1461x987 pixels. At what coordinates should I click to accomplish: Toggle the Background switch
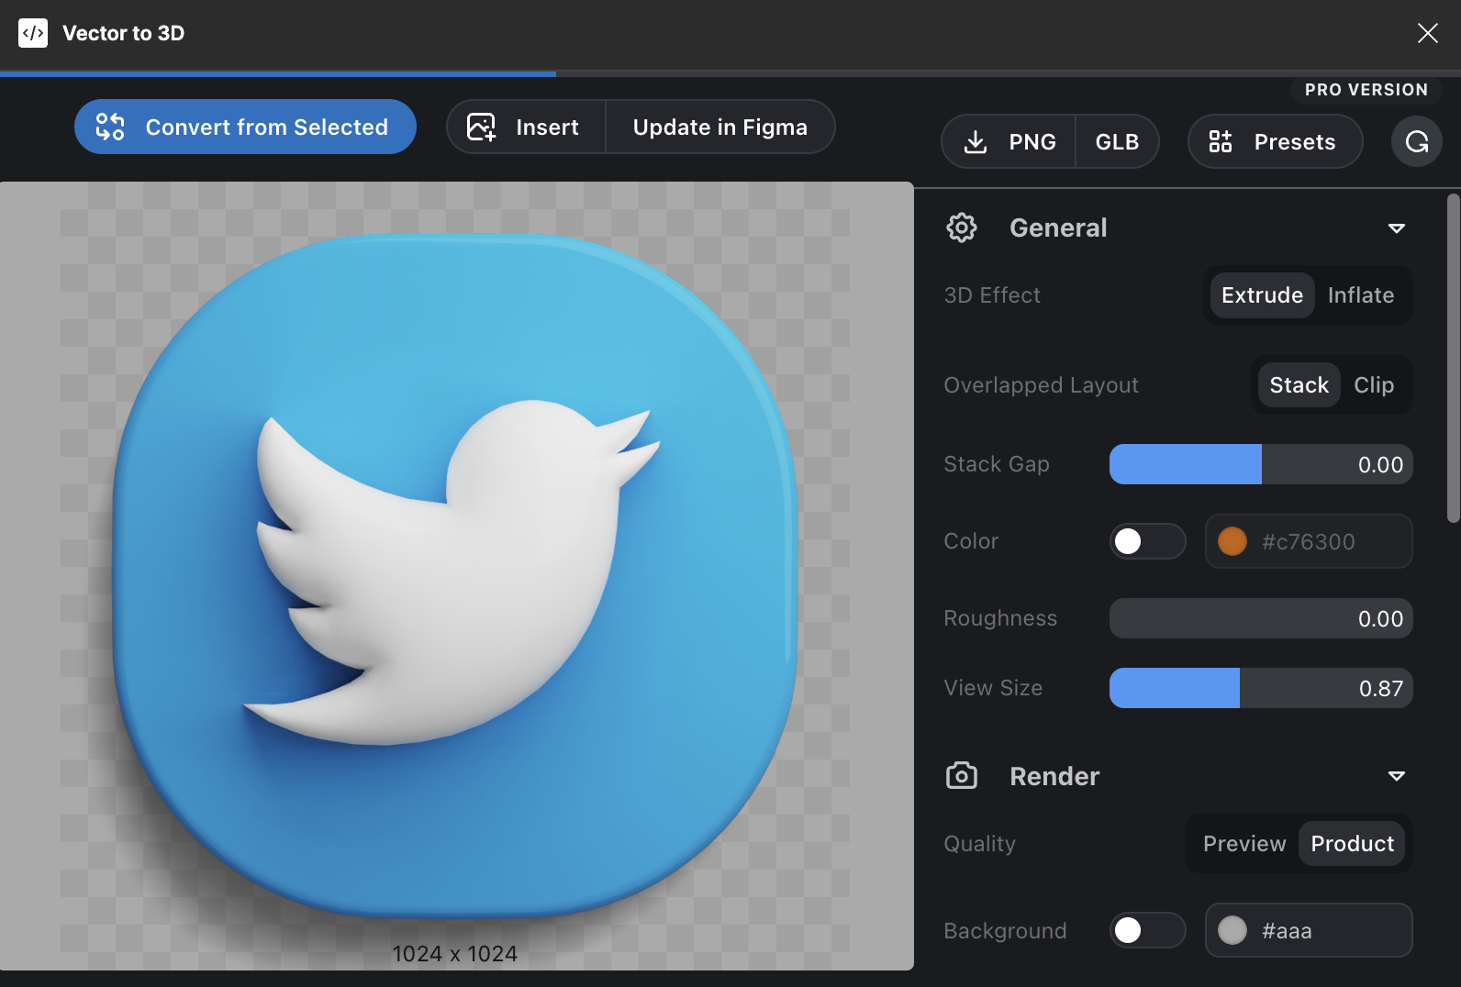coord(1147,930)
